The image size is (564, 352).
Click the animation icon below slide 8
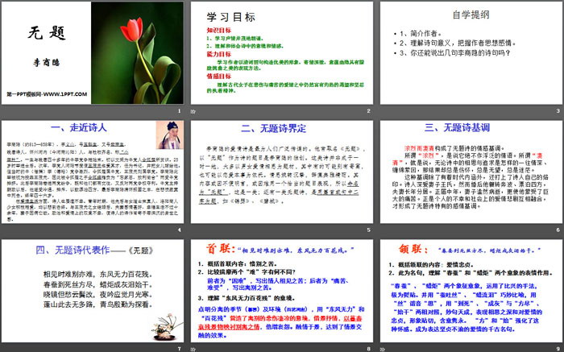[193, 349]
